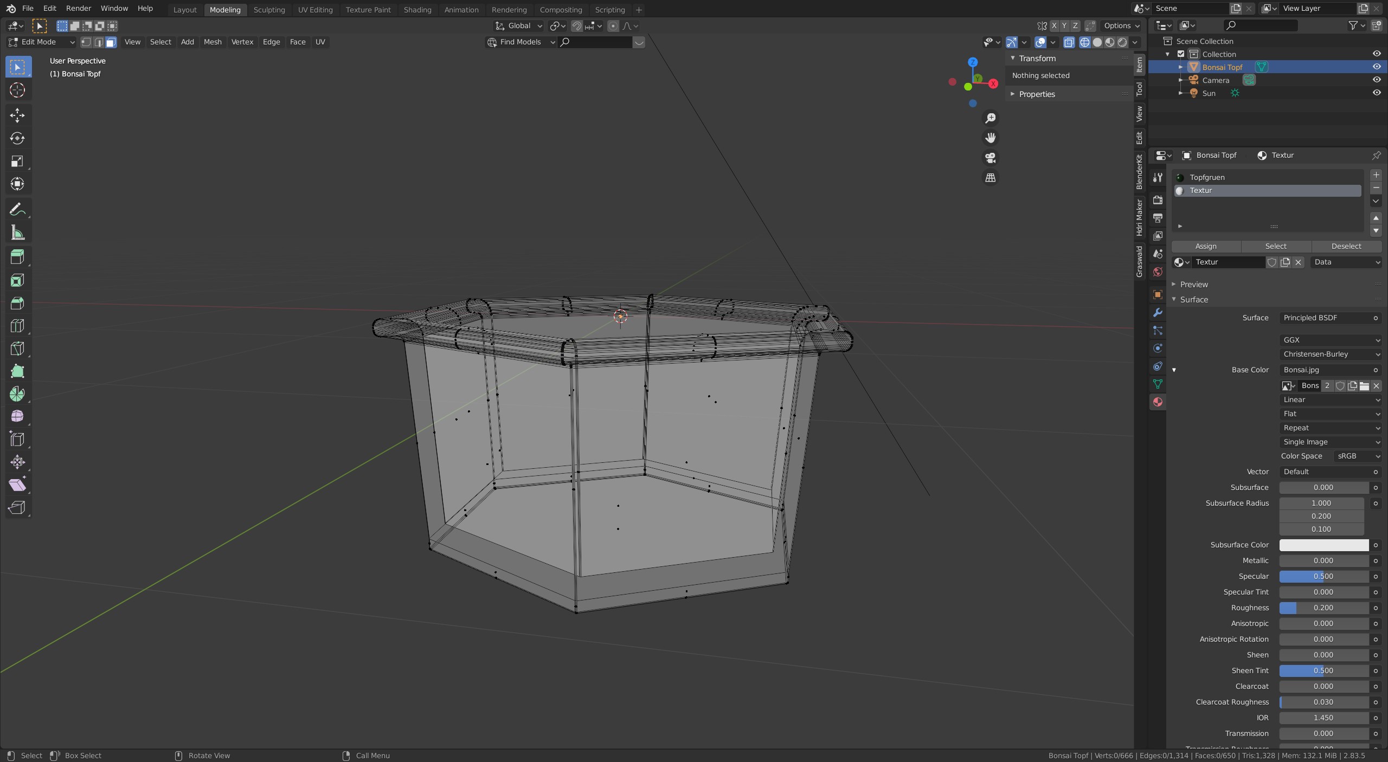Click the Assign material button
The height and width of the screenshot is (762, 1388).
tap(1206, 246)
